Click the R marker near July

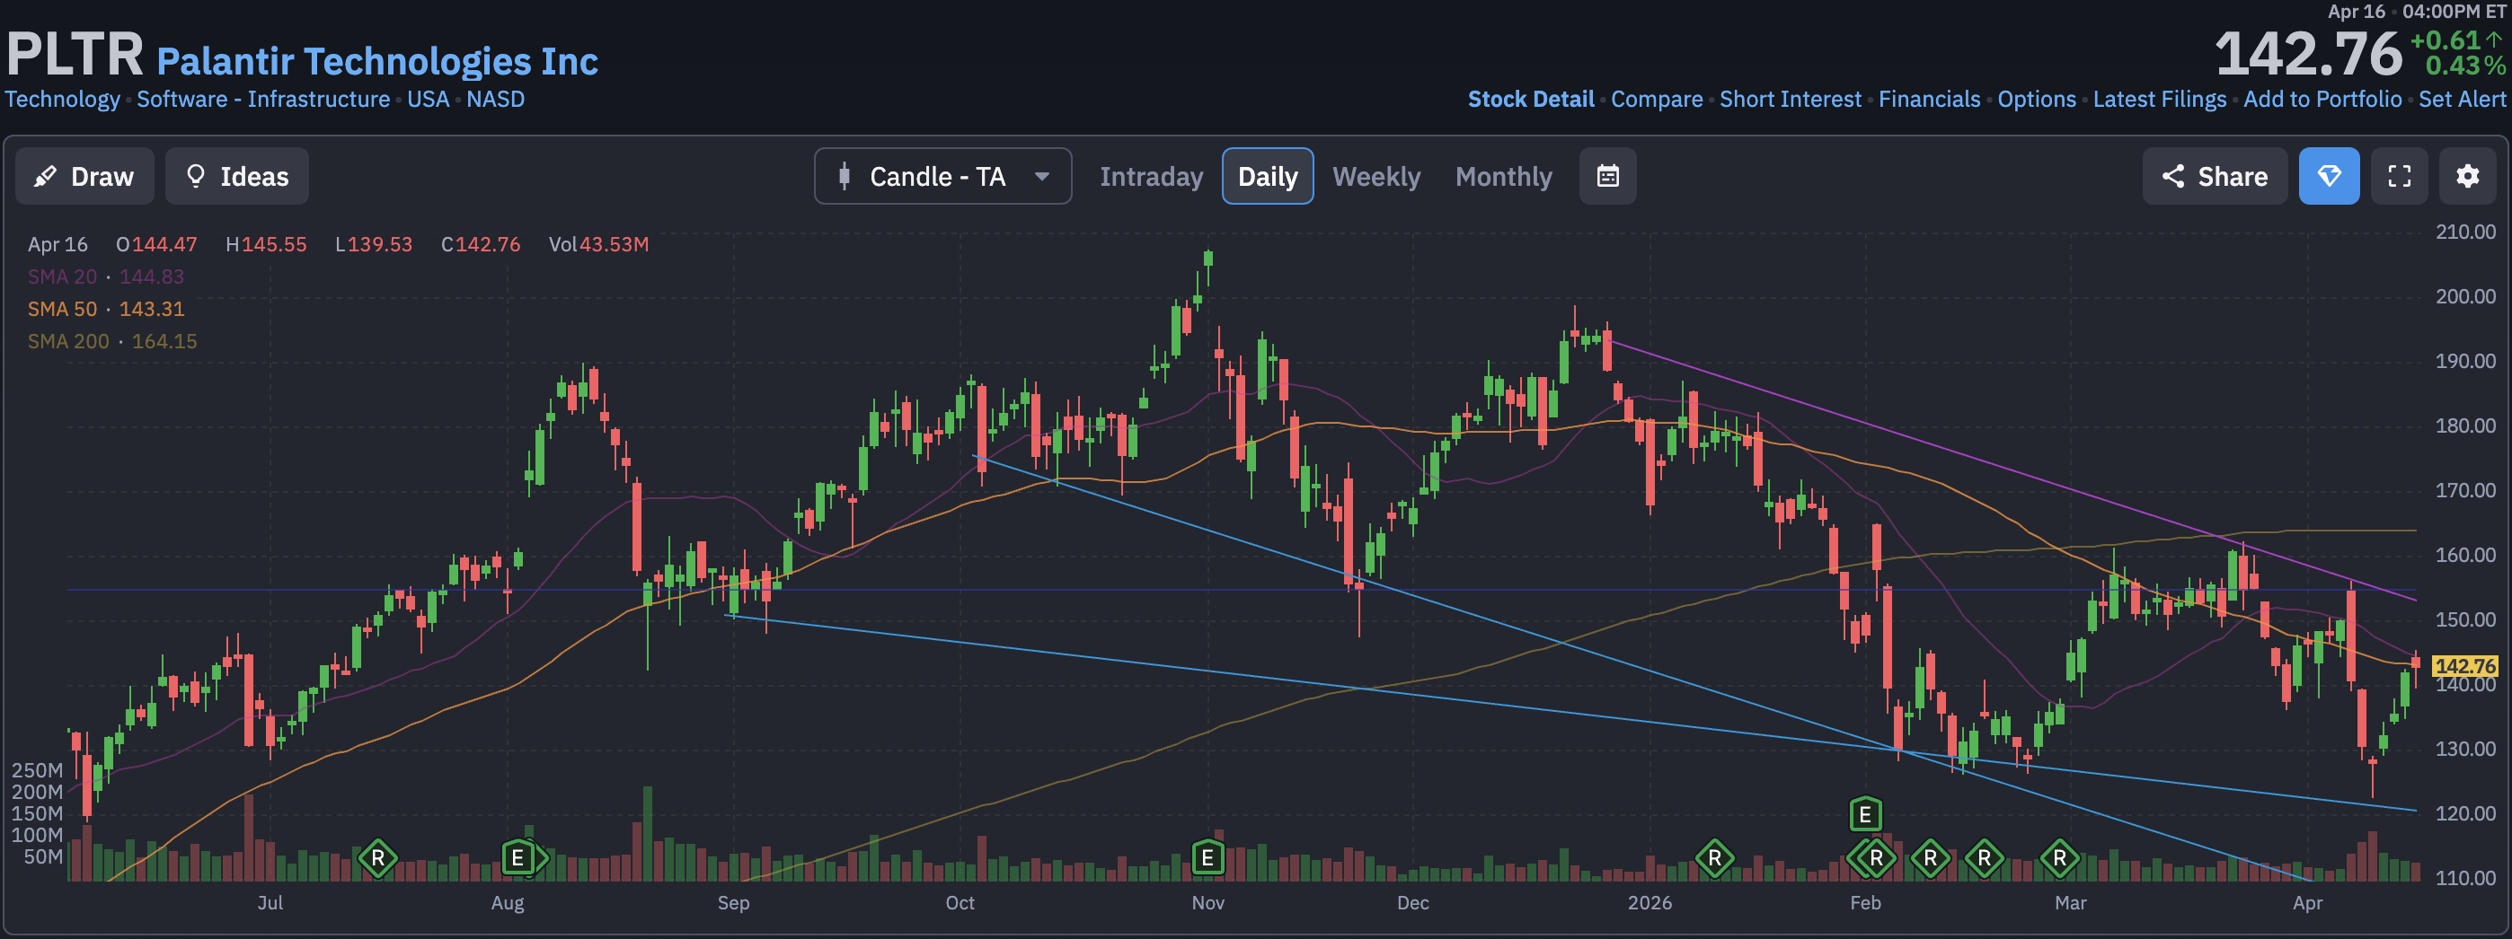pos(377,858)
